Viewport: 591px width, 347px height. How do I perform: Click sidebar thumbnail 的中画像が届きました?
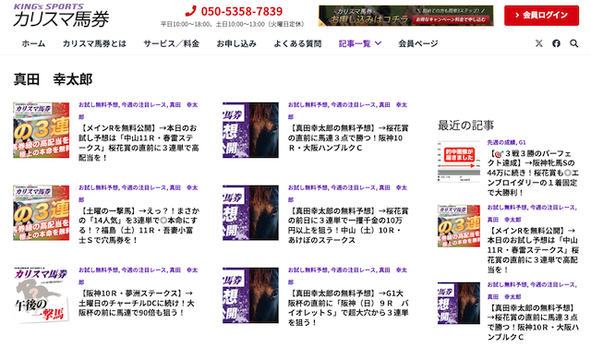(459, 162)
